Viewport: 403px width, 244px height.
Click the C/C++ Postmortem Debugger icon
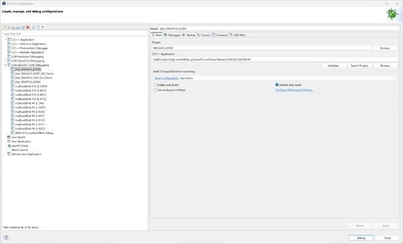pyautogui.click(x=9, y=48)
